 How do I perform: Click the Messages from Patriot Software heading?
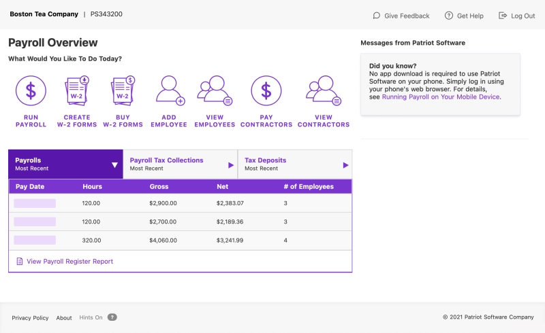(x=413, y=43)
